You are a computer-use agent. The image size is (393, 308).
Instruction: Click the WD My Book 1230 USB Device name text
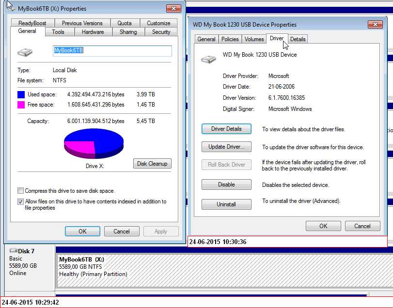260,55
